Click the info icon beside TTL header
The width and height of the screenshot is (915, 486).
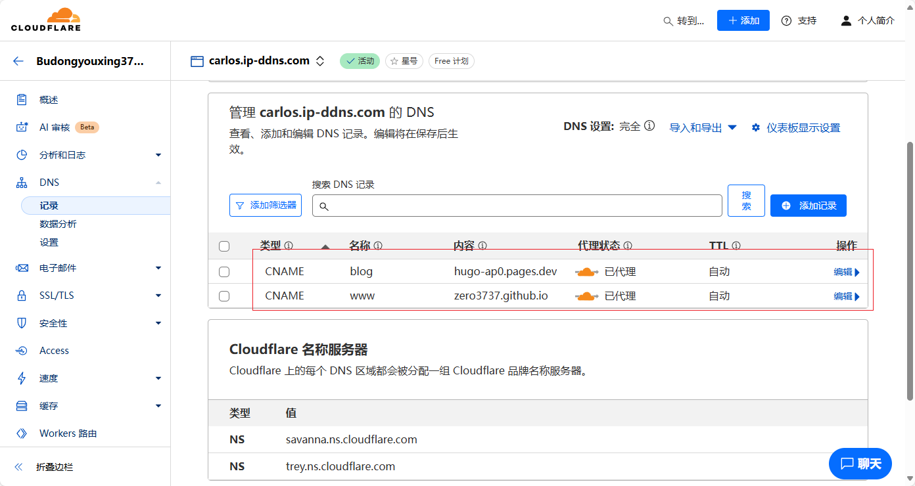tap(736, 246)
